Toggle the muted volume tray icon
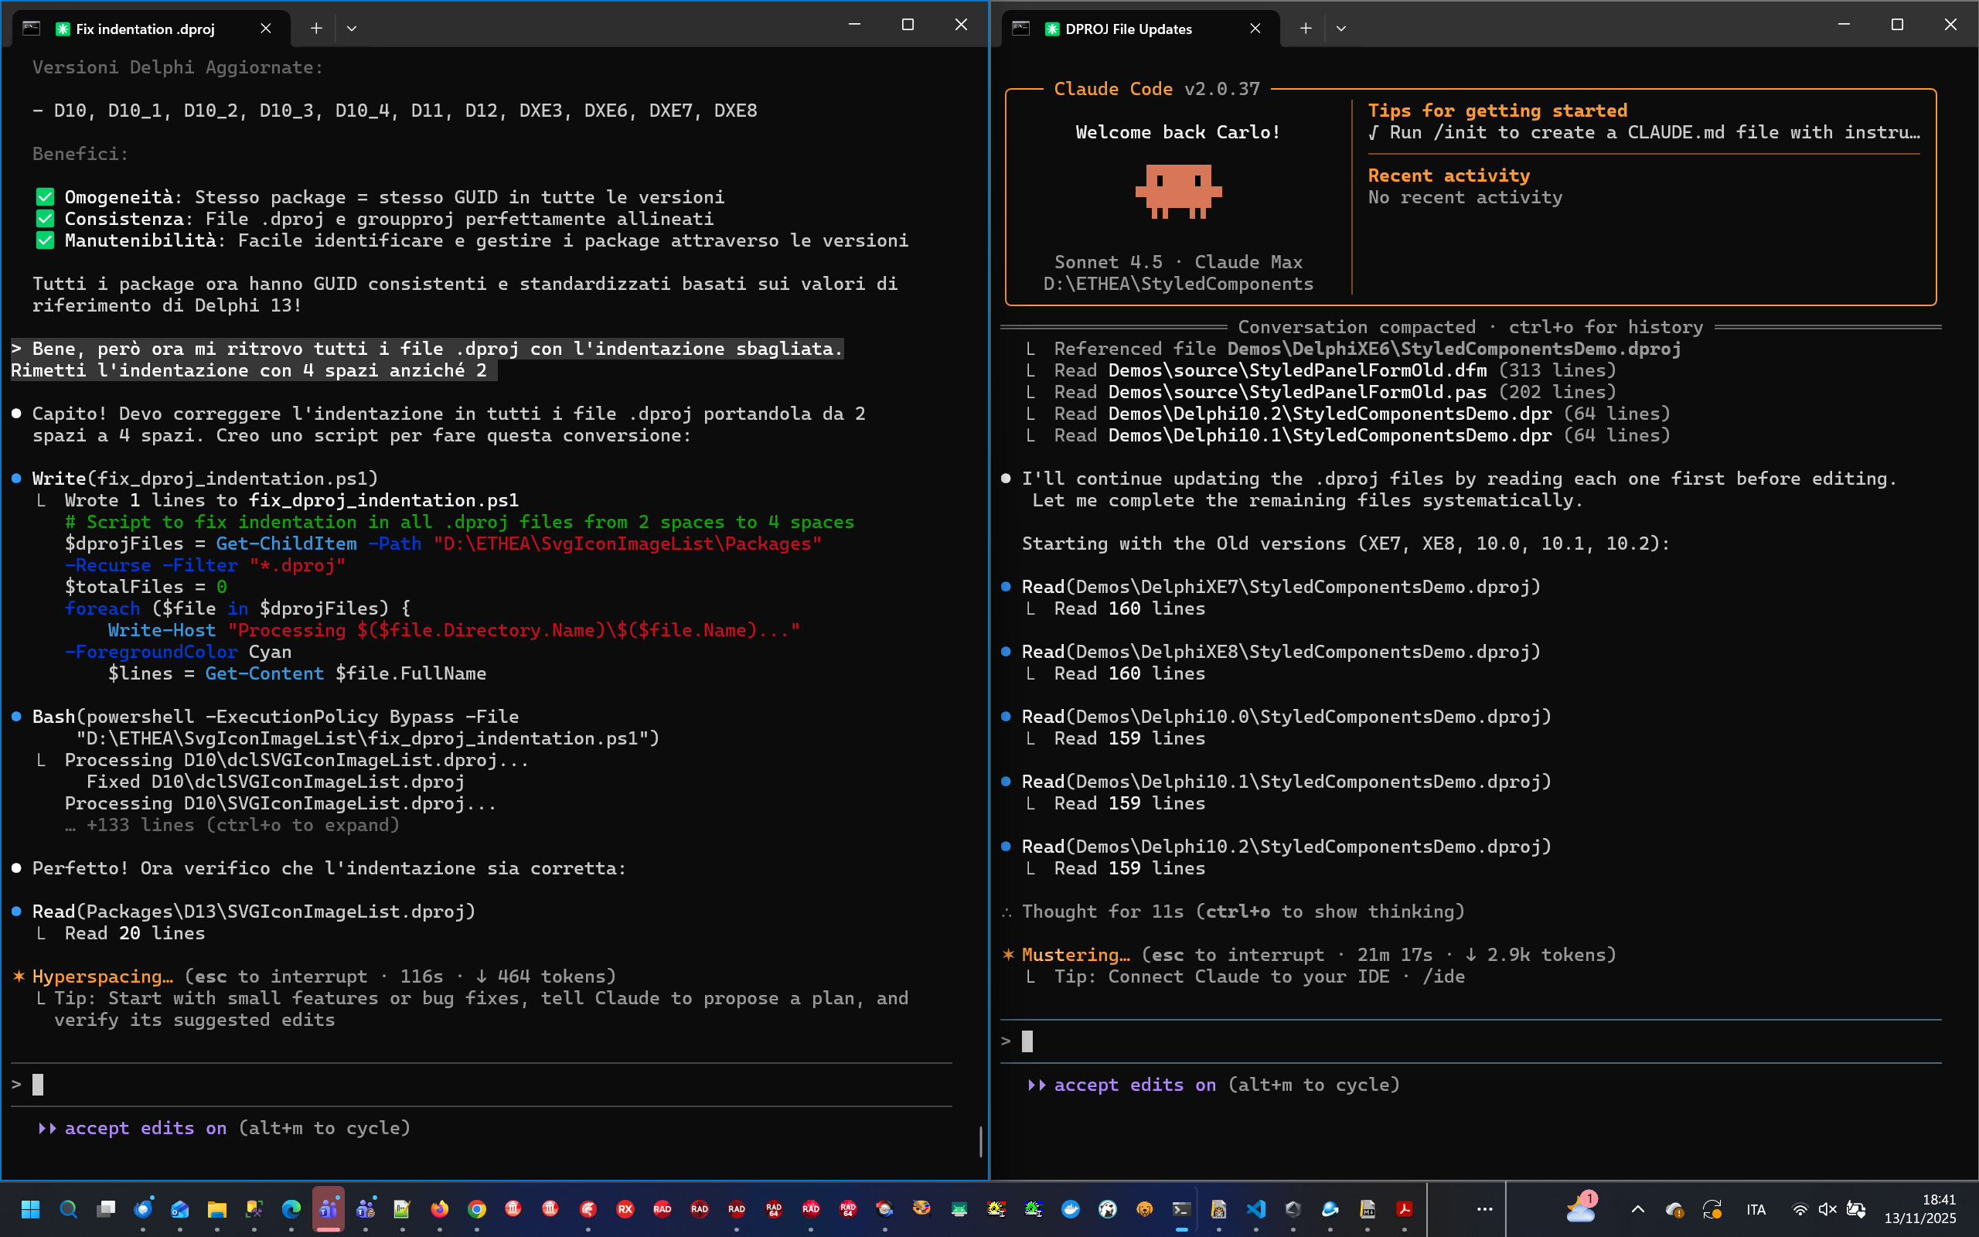Image resolution: width=1979 pixels, height=1237 pixels. tap(1827, 1209)
